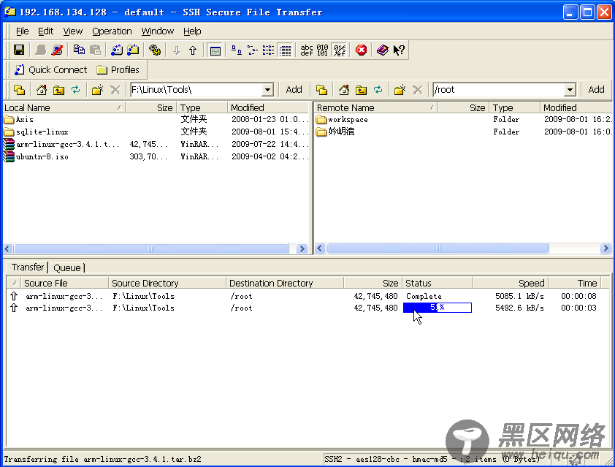The image size is (615, 467).
Task: Select Binary transfer mode (010 101)
Action: point(322,50)
